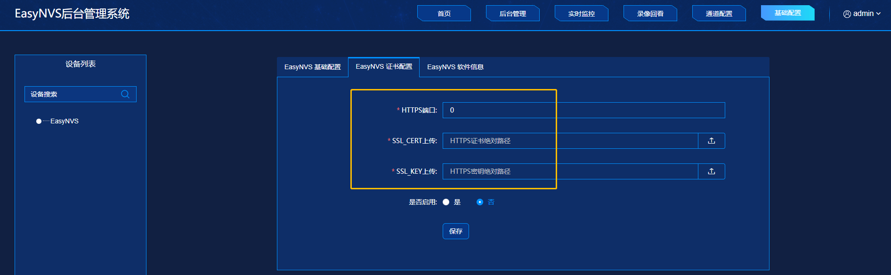Image resolution: width=891 pixels, height=275 pixels.
Task: Click the 是否启用 label
Action: click(423, 202)
